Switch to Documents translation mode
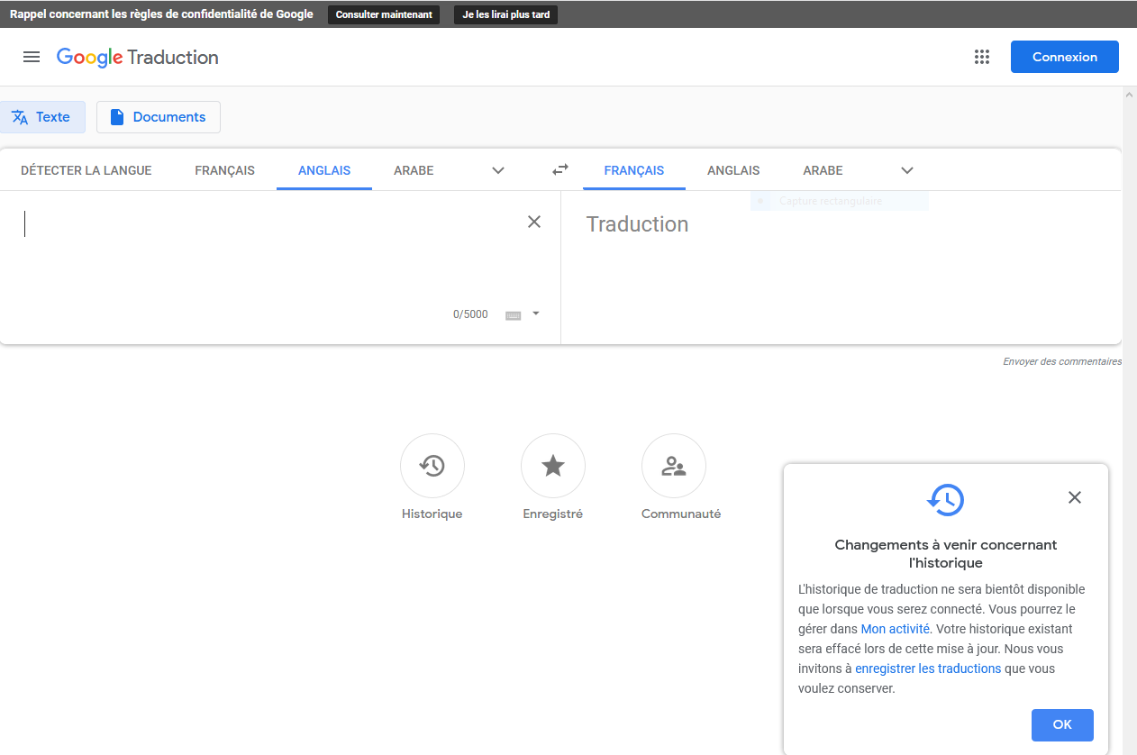 (159, 117)
